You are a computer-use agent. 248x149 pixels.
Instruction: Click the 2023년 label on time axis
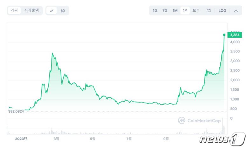click(x=21, y=138)
